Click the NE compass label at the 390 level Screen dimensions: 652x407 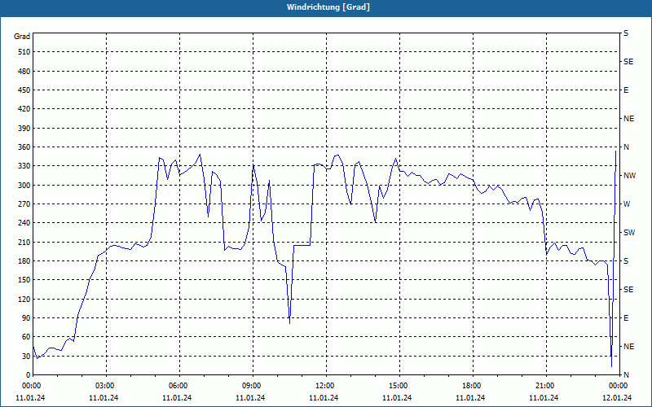628,119
